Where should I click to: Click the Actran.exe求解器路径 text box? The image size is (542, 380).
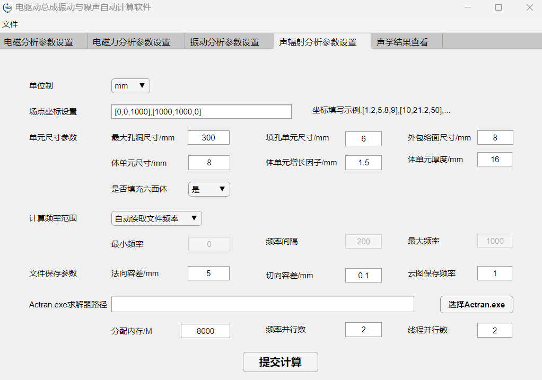pyautogui.click(x=263, y=304)
